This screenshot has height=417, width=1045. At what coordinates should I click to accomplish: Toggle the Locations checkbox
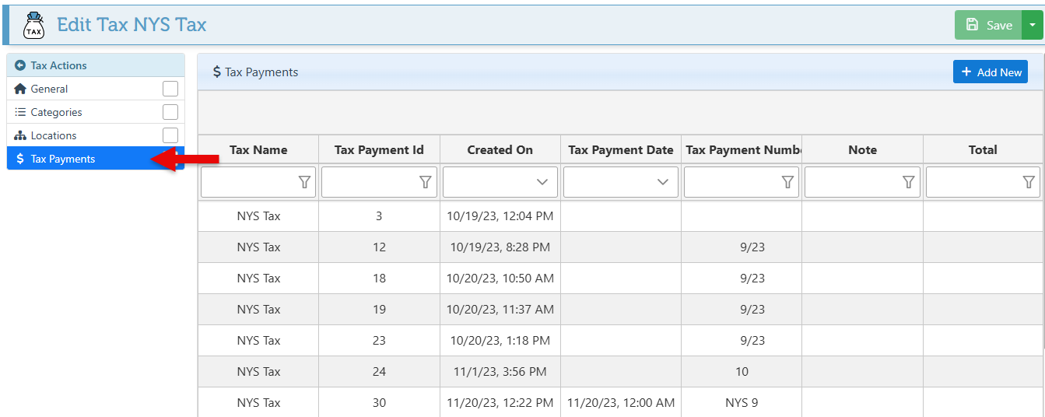170,135
